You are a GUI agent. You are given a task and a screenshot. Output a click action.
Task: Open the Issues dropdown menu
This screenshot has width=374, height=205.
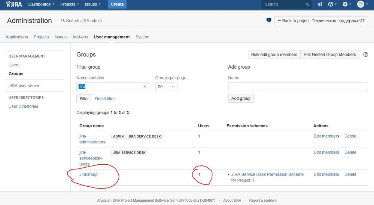(93, 4)
